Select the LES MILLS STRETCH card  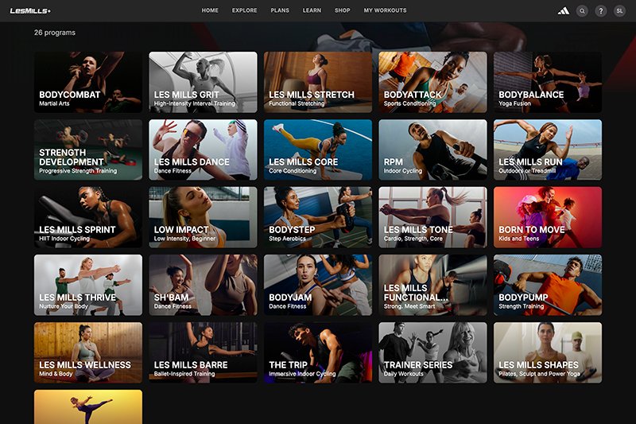pos(317,82)
